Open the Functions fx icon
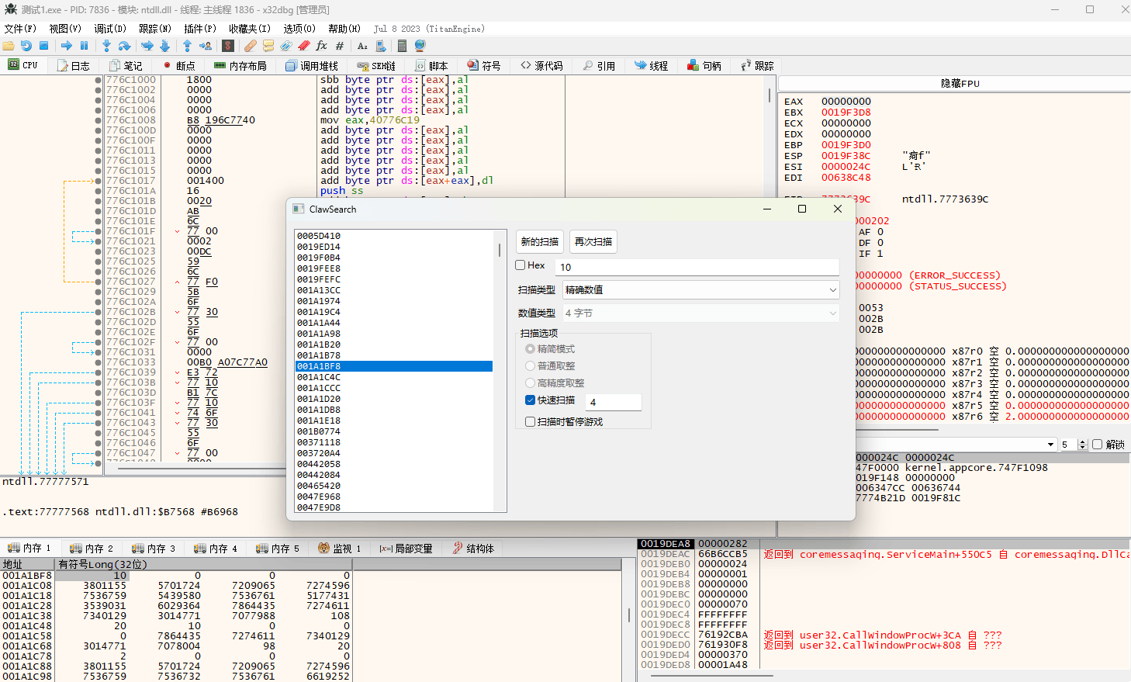The height and width of the screenshot is (682, 1131). (x=322, y=46)
